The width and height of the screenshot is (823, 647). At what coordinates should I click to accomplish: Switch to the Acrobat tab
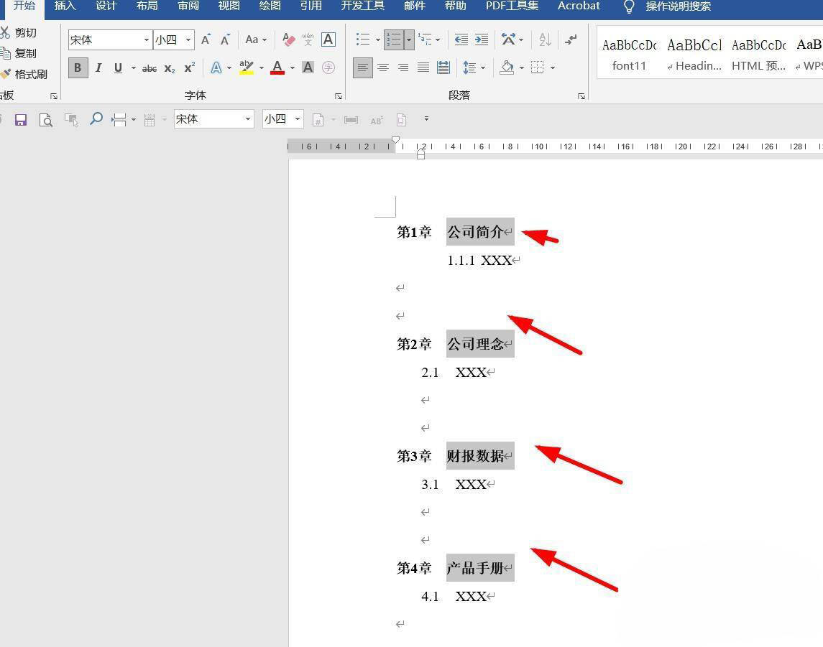(x=579, y=6)
